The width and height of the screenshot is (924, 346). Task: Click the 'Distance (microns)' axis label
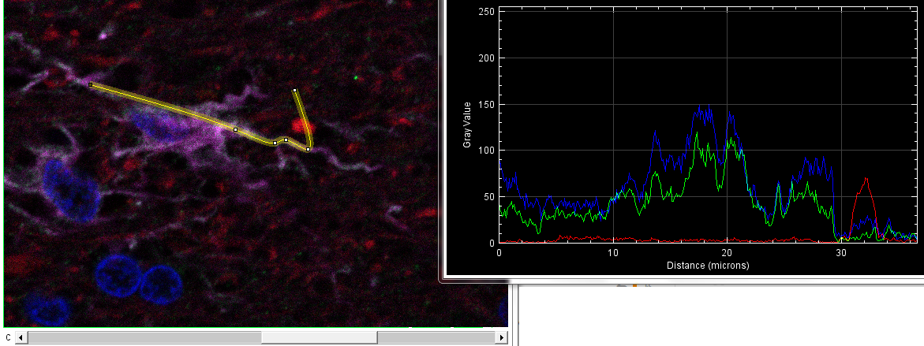point(707,265)
